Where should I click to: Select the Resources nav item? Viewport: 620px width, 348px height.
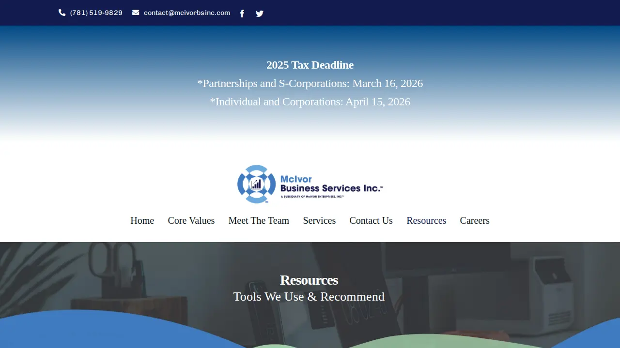click(426, 220)
